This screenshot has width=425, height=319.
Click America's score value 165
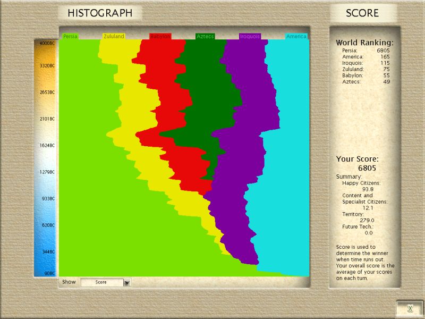(385, 57)
